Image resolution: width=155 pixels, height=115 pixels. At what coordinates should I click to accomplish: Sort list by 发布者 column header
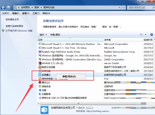(123, 40)
